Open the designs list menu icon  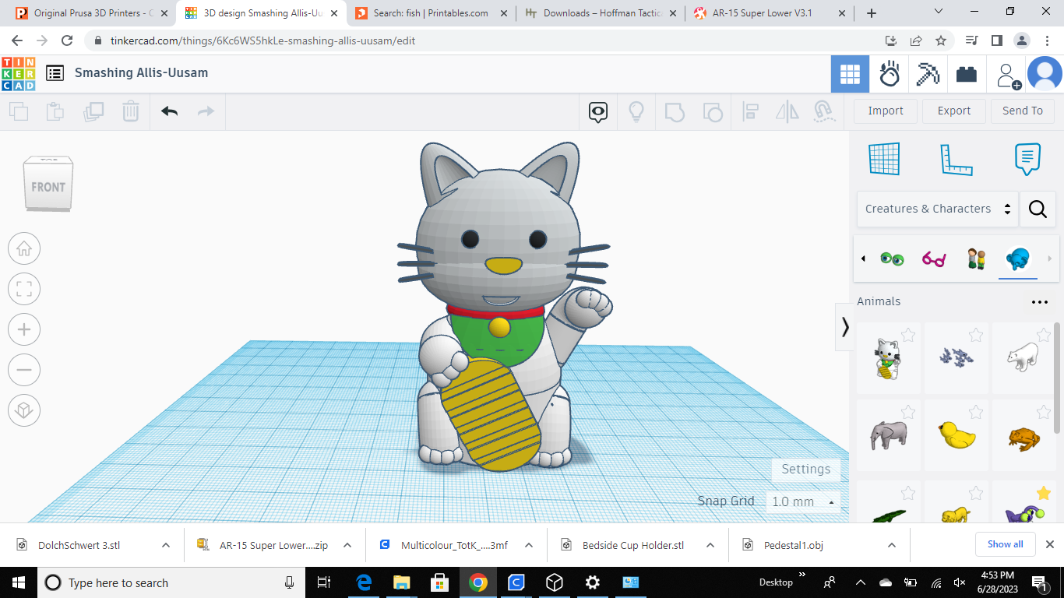55,73
